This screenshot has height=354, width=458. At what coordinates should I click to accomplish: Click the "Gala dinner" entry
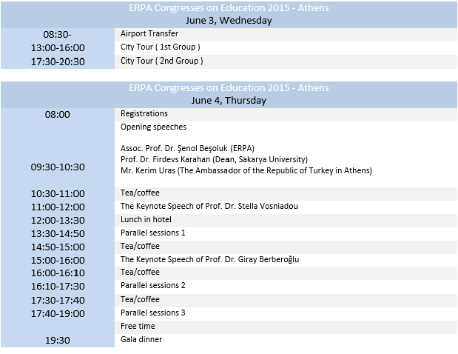pyautogui.click(x=141, y=340)
